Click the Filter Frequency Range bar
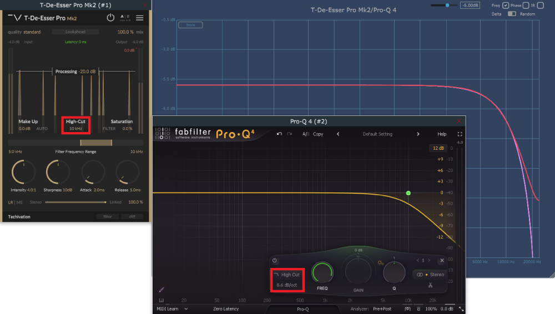This screenshot has height=314, width=555. point(75,143)
